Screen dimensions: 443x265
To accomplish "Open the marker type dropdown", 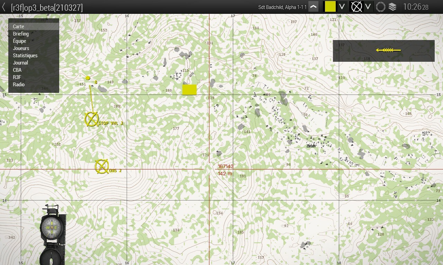I will coord(368,7).
